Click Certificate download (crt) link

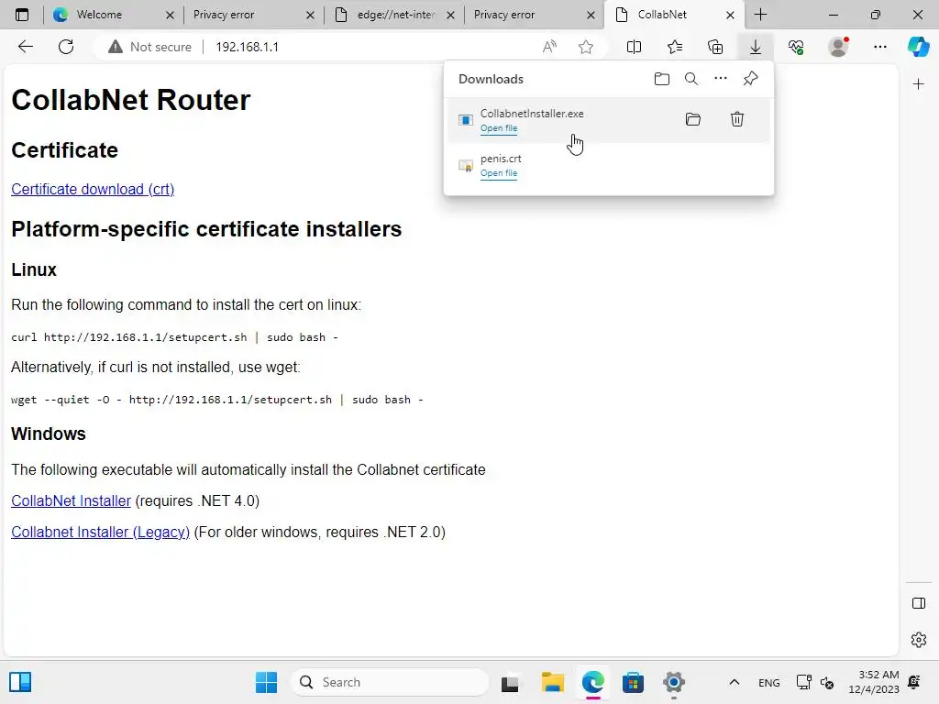pyautogui.click(x=93, y=189)
